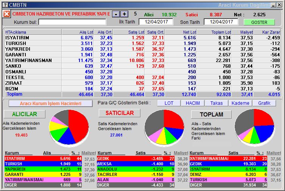Click the İlk Tarih date field
The height and width of the screenshot is (191, 285).
pyautogui.click(x=156, y=22)
